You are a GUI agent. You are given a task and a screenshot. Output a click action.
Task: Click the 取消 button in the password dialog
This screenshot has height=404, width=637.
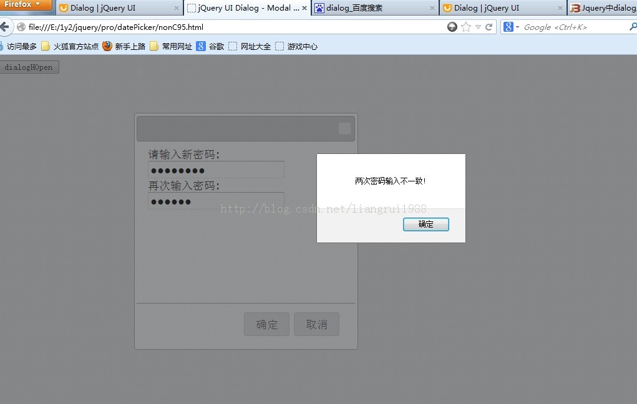click(x=316, y=324)
